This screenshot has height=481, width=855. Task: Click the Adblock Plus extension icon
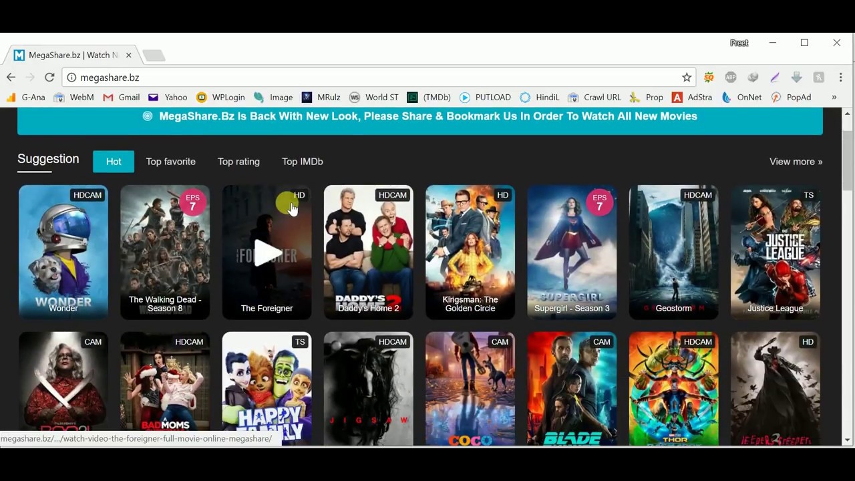pos(731,77)
